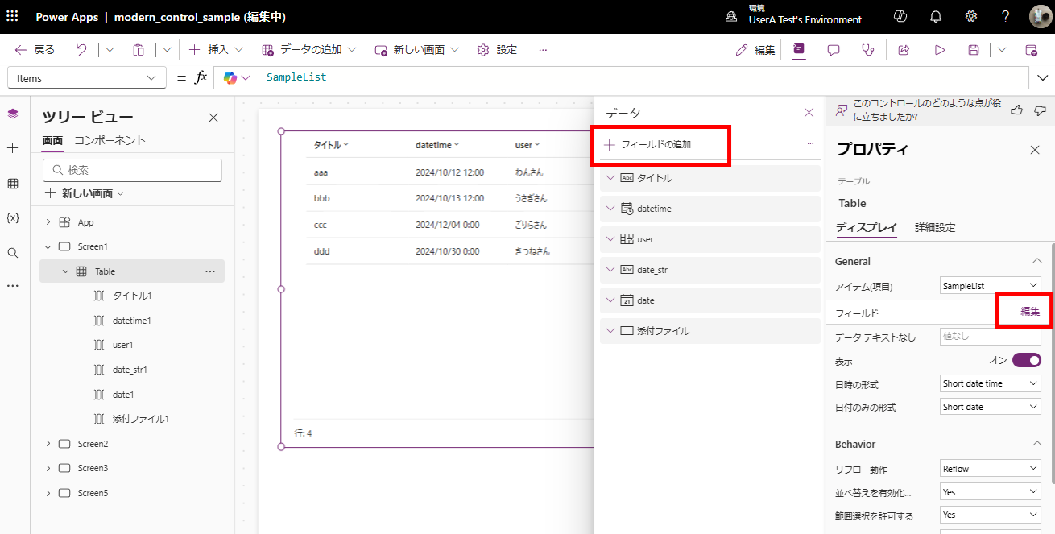Preview the app with the play icon
Screen dimensions: 1055x534
[x=940, y=49]
